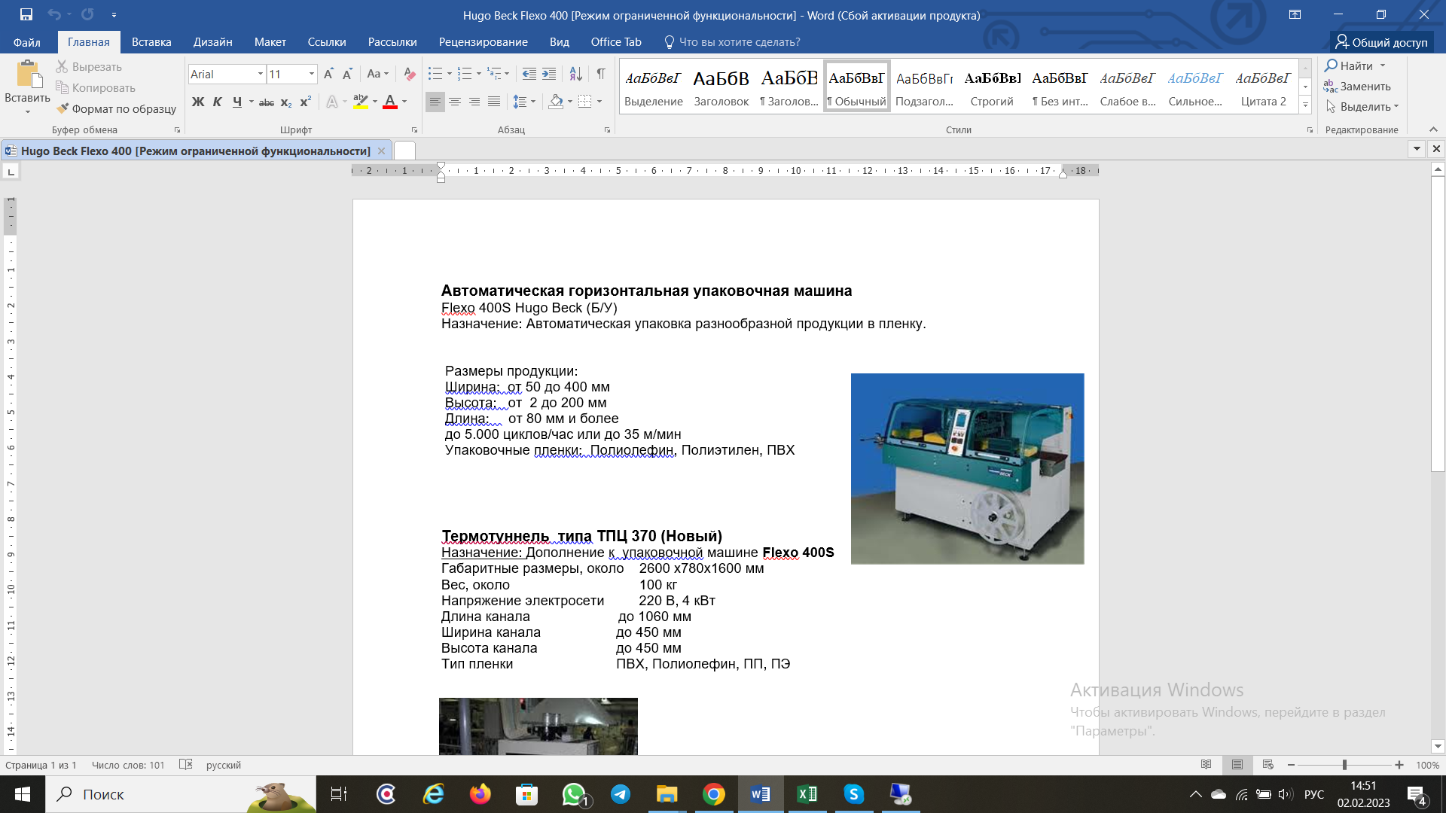
Task: Open Select (Выделить) dropdown
Action: [x=1362, y=107]
